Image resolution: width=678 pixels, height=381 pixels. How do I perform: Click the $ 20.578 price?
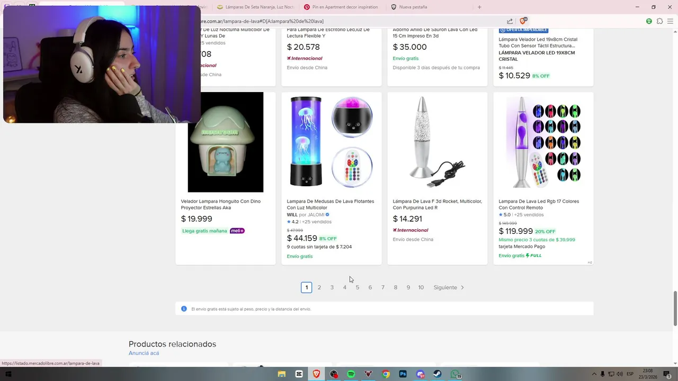(304, 47)
